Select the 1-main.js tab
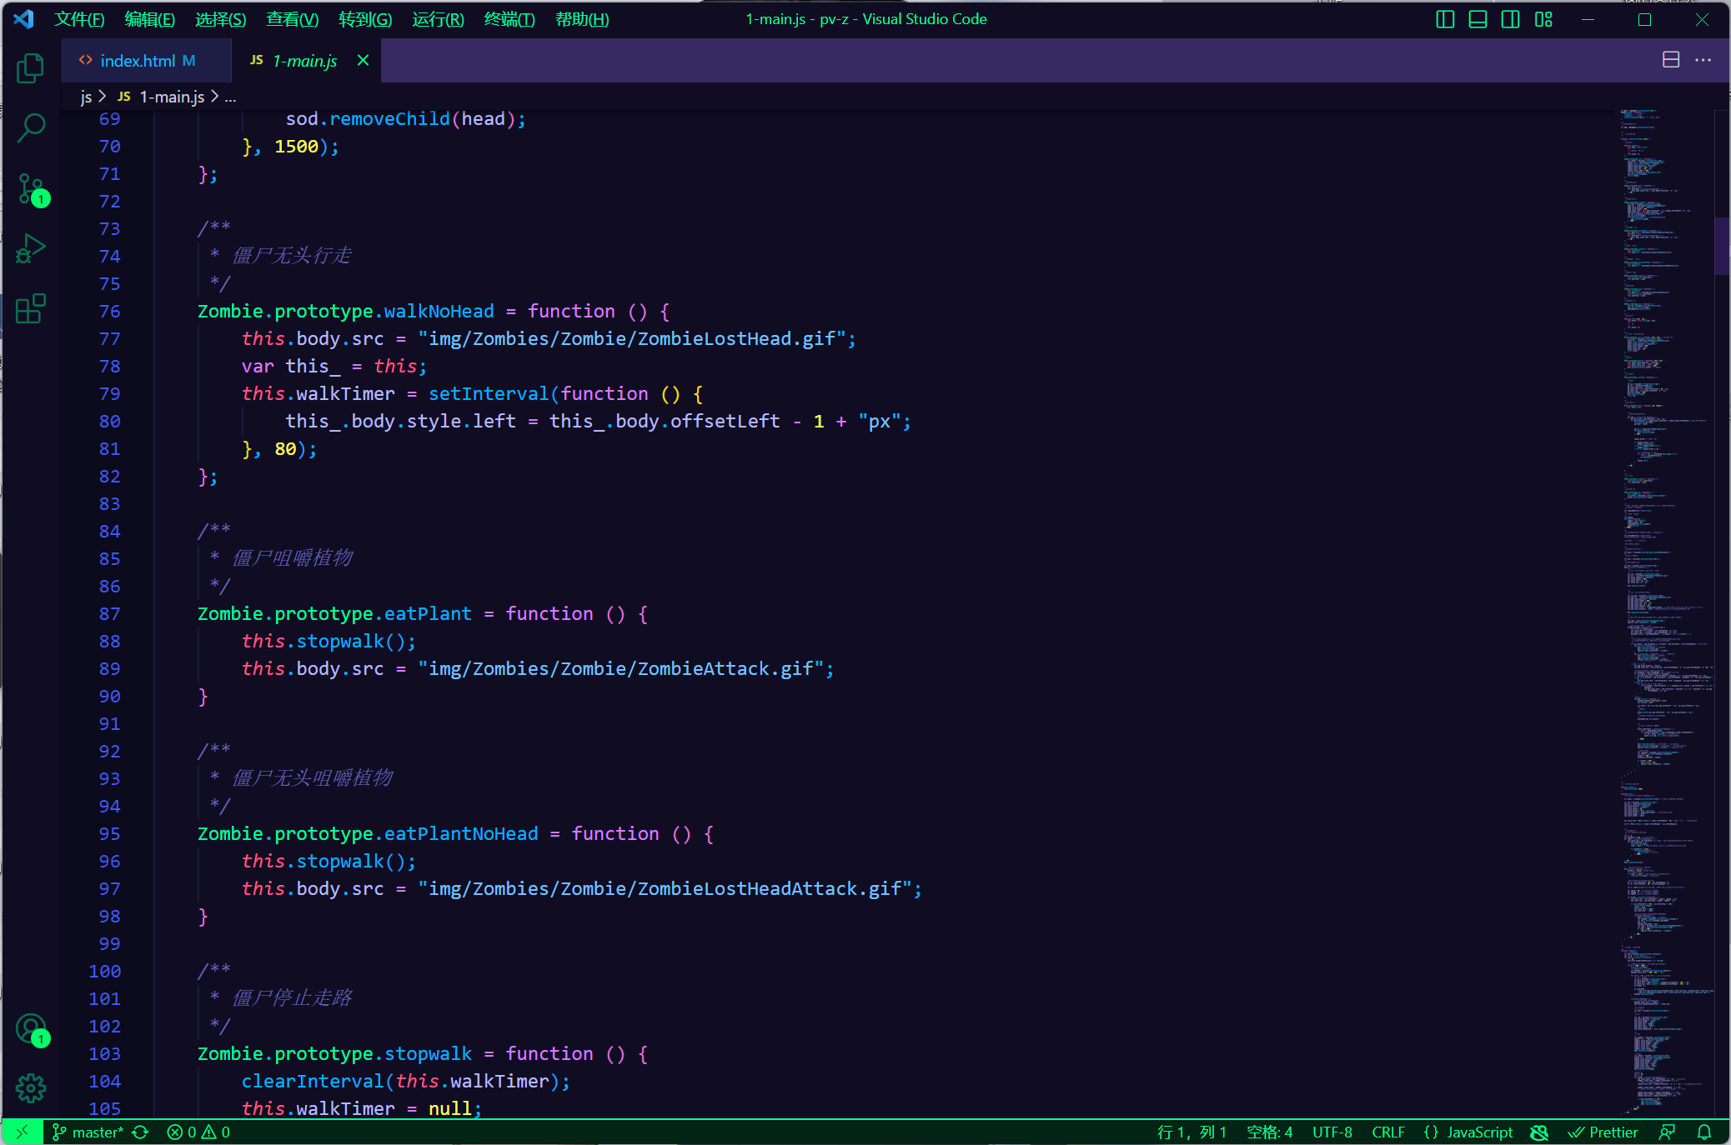 pyautogui.click(x=305, y=61)
